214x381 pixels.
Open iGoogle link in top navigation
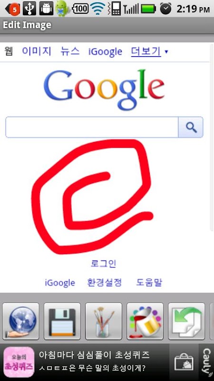click(105, 52)
